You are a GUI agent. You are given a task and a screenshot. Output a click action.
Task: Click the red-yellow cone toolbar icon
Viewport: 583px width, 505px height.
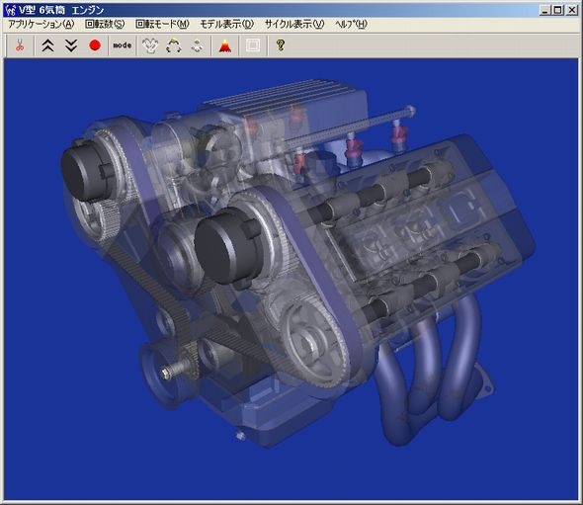pos(225,45)
